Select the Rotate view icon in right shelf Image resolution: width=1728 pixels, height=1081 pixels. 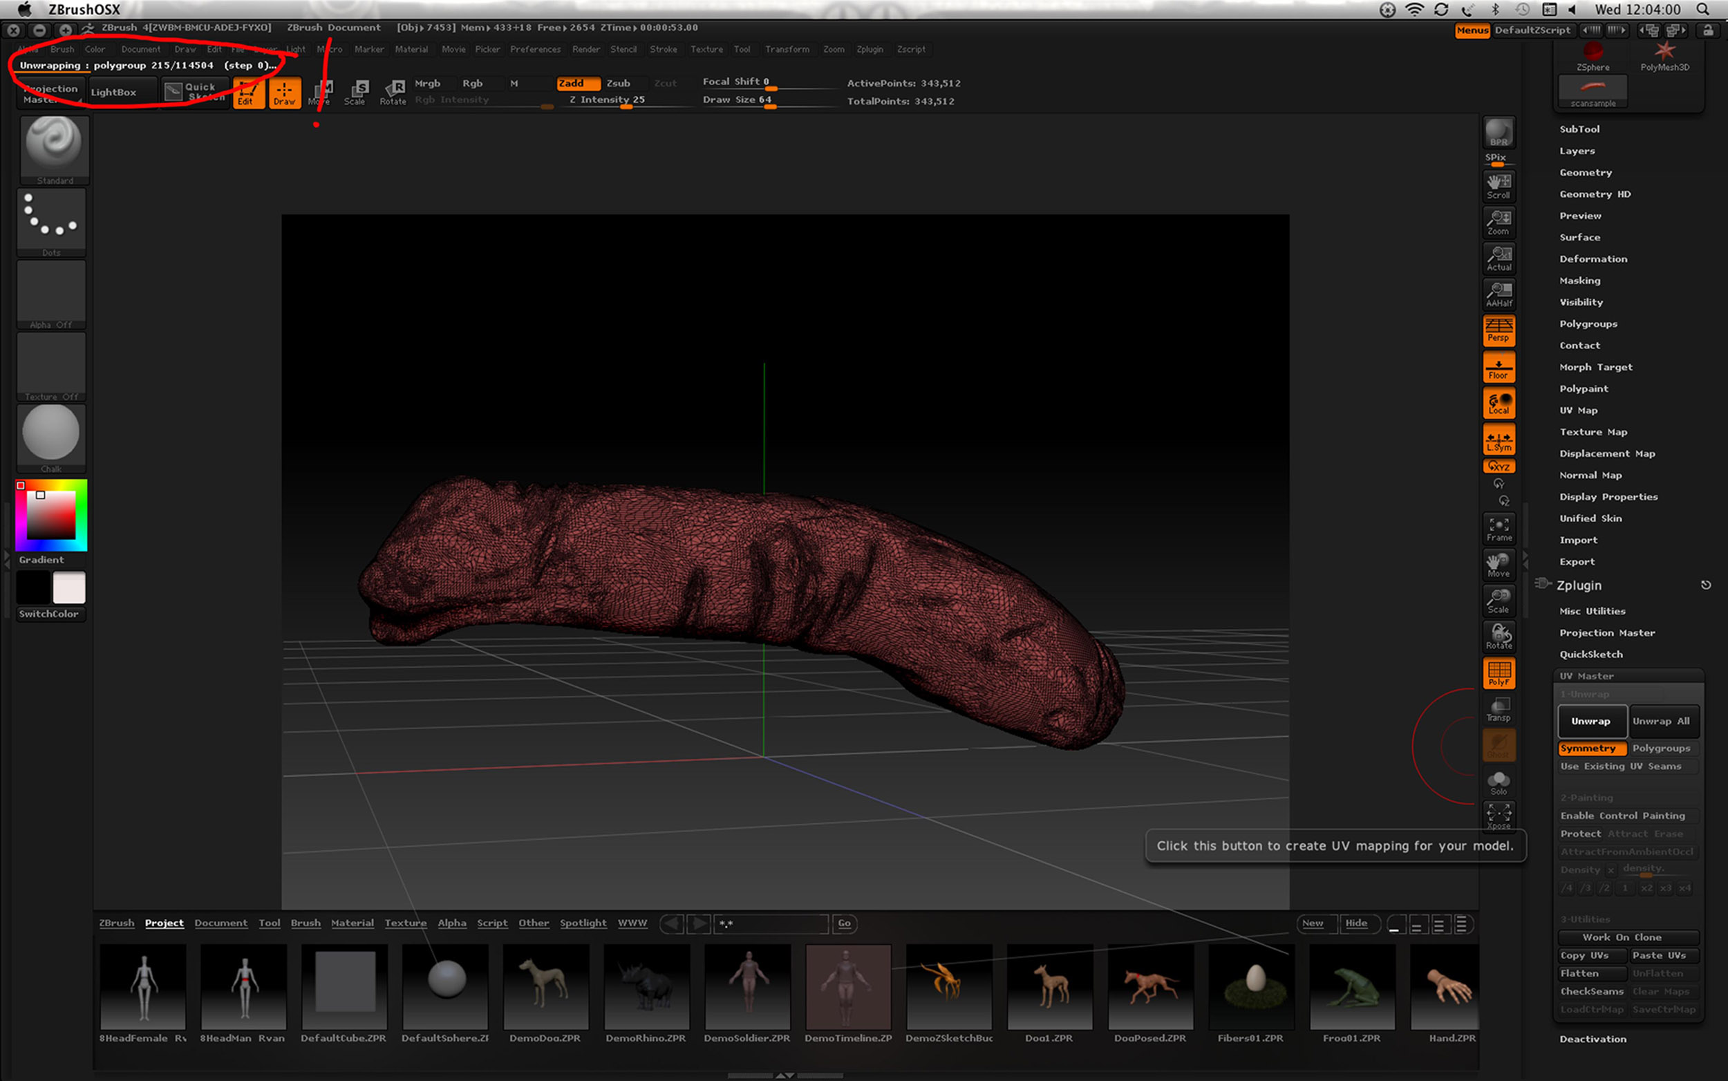click(1499, 637)
